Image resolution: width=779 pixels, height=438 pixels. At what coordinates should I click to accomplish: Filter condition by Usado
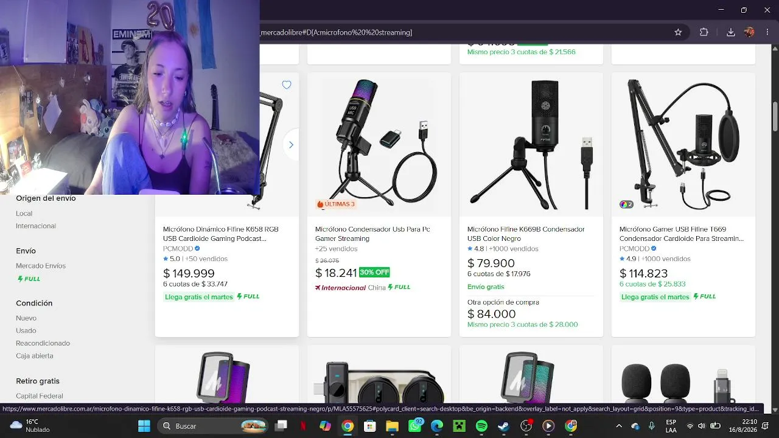pyautogui.click(x=26, y=330)
